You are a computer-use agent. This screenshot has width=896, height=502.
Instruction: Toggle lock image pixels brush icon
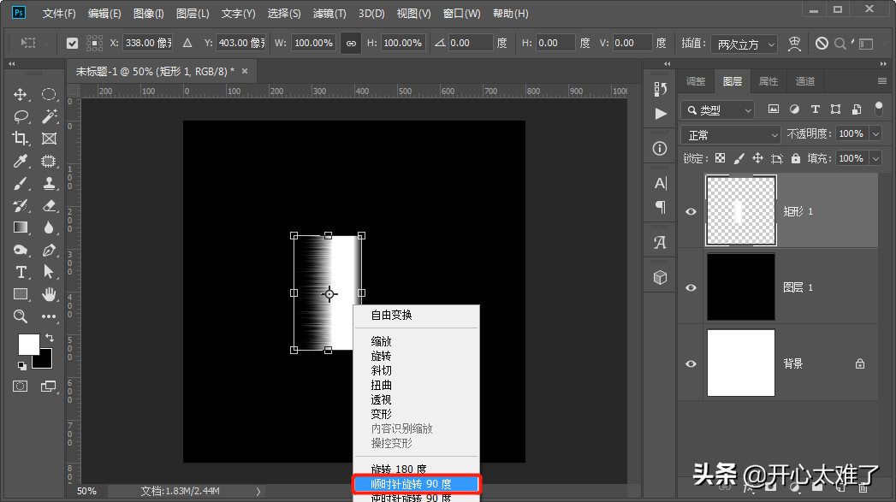[739, 158]
